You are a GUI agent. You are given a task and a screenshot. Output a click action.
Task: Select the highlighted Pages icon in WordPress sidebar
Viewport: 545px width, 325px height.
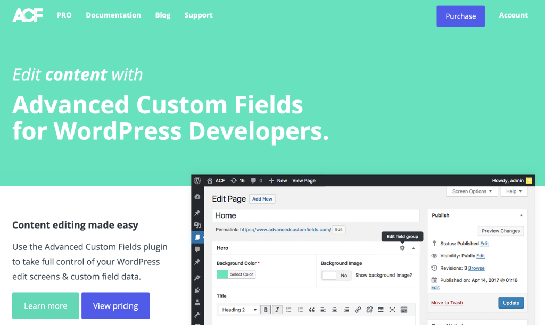[197, 237]
